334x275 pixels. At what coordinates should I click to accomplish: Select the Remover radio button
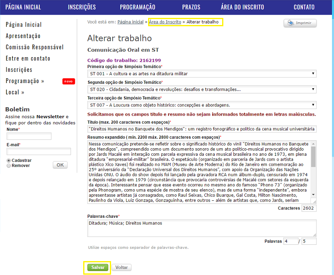(9, 165)
